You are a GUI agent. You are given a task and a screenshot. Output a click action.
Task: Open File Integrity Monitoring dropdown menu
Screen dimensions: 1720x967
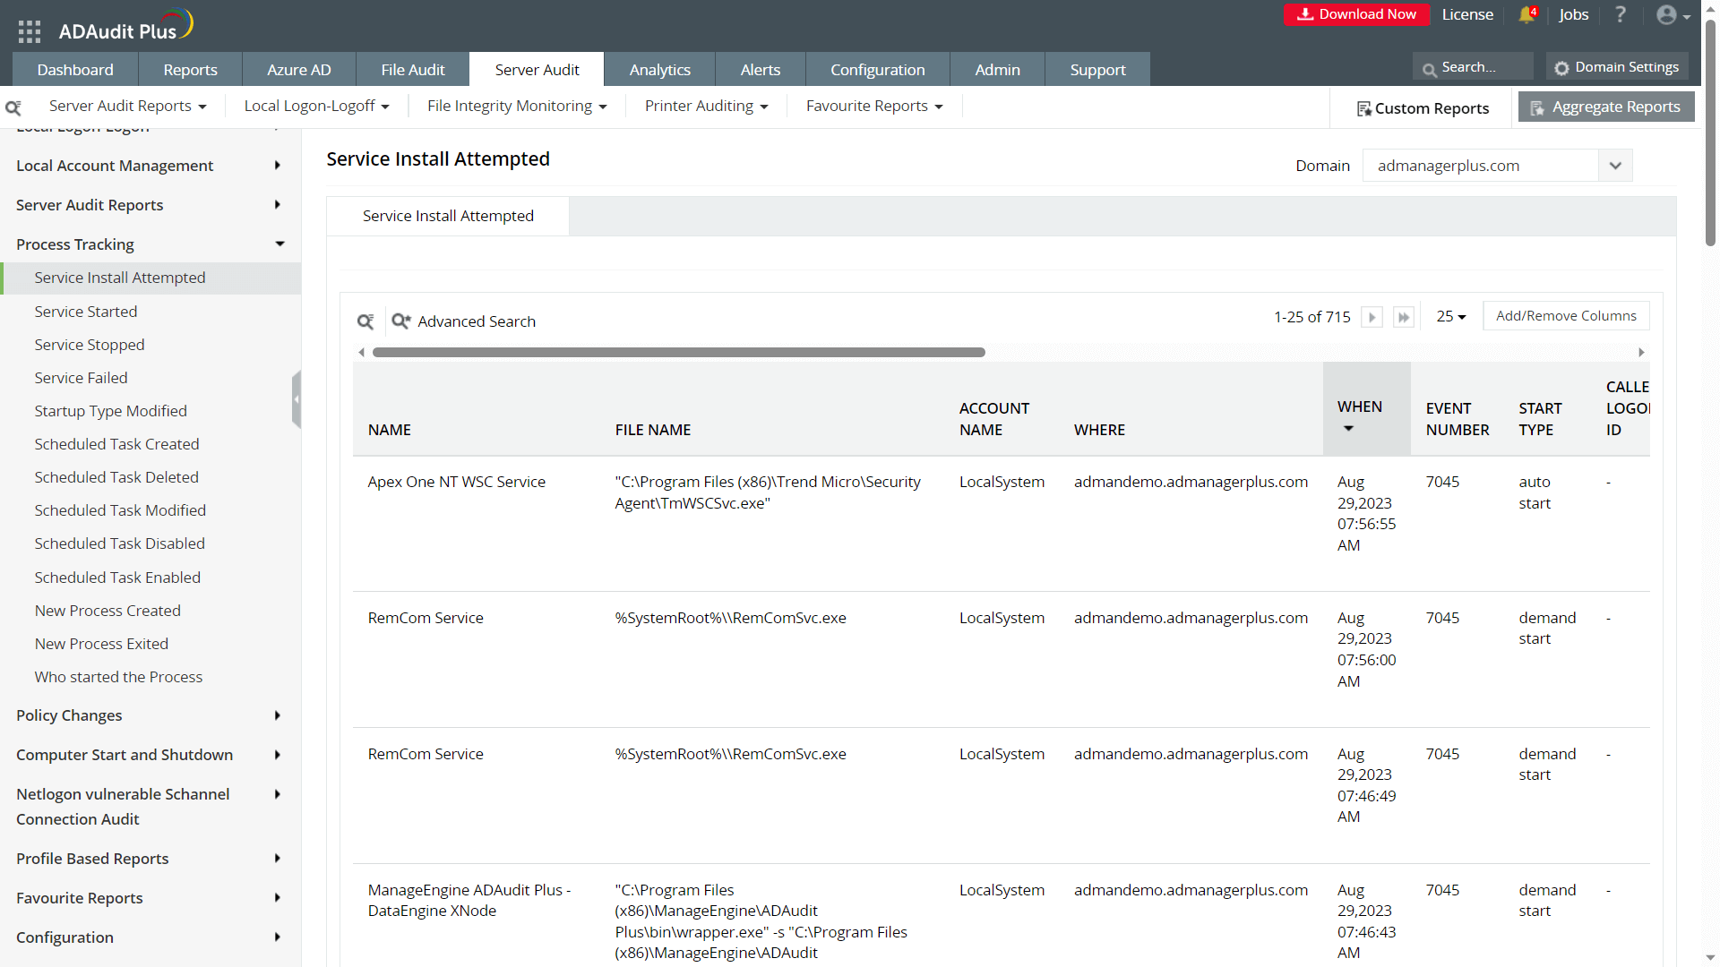[x=517, y=106]
